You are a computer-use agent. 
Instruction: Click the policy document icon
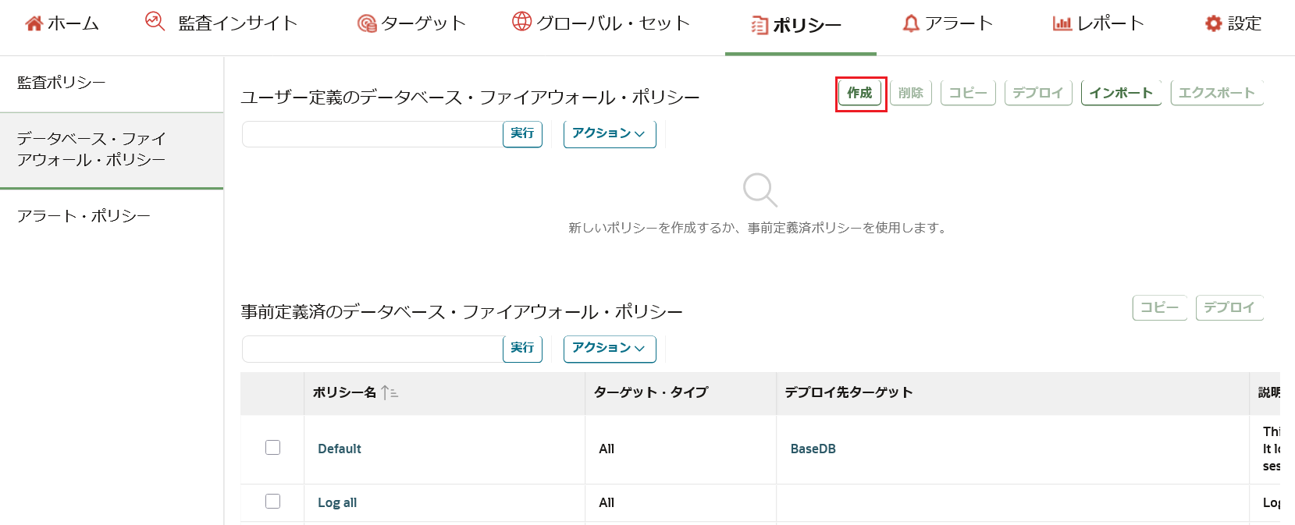[x=759, y=26]
